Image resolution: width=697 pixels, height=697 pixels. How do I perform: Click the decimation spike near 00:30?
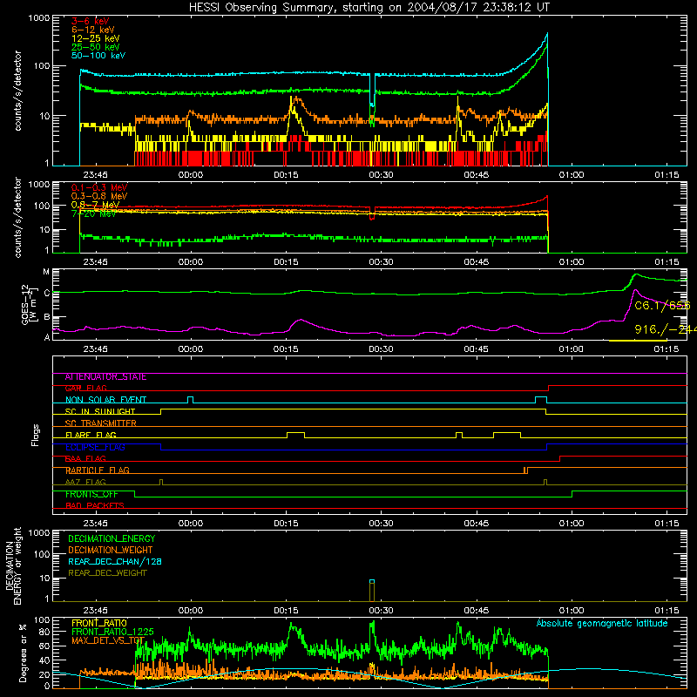(x=372, y=591)
